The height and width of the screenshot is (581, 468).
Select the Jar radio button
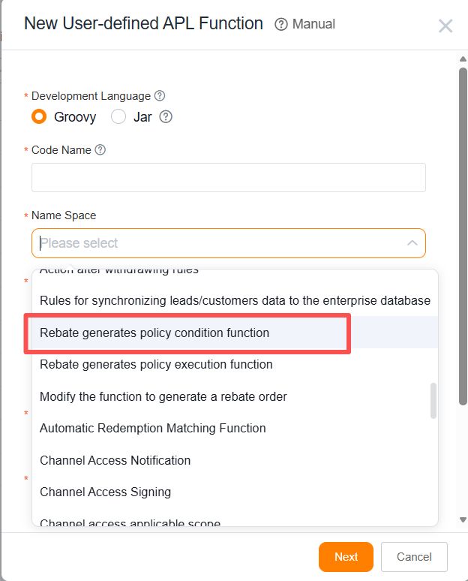118,116
